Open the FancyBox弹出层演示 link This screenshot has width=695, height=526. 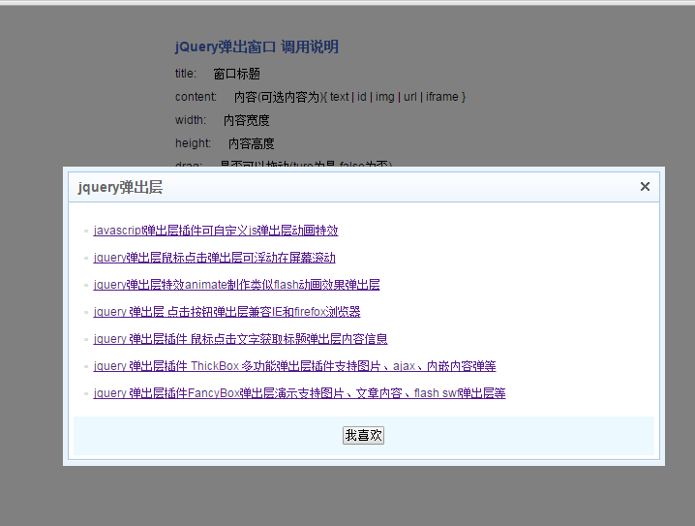coord(300,393)
